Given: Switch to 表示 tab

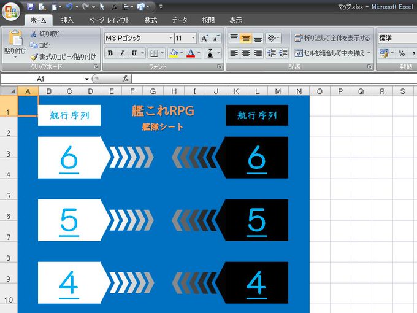Looking at the screenshot, I should (x=236, y=20).
